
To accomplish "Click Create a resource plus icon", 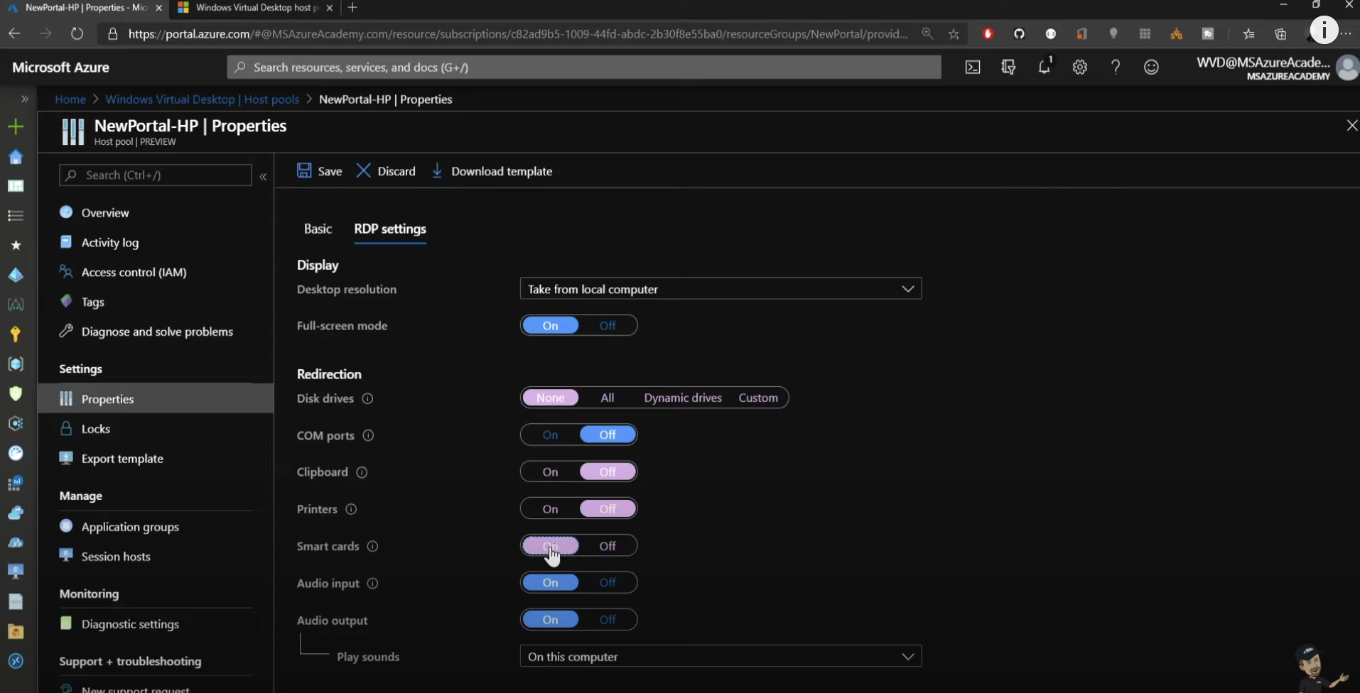I will click(16, 127).
